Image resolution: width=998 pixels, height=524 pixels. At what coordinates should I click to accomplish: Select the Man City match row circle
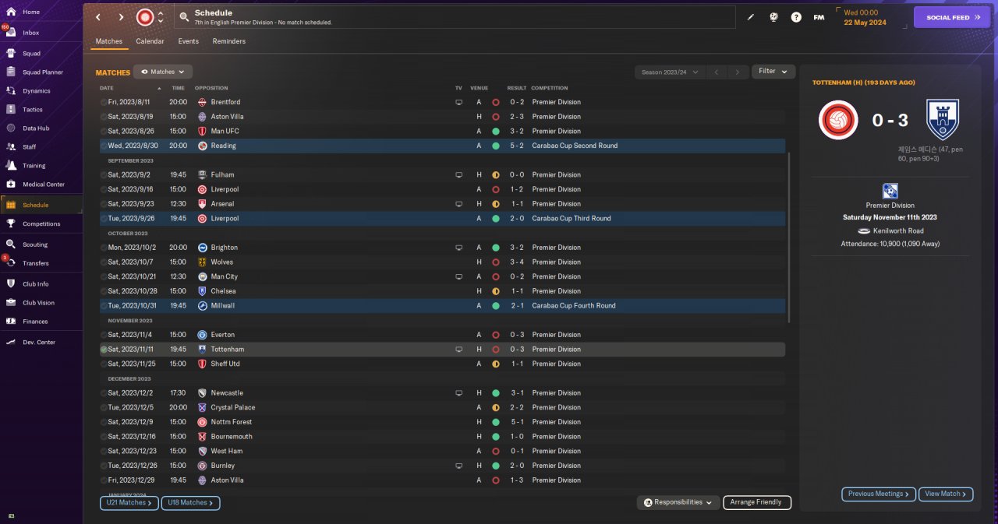point(104,276)
